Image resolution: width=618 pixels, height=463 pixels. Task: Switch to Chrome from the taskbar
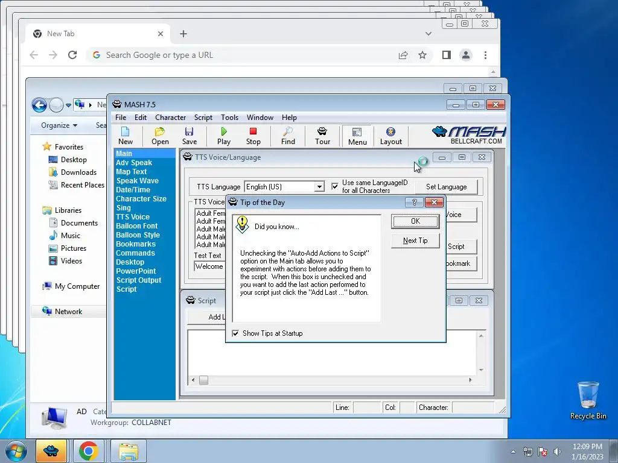click(x=88, y=451)
